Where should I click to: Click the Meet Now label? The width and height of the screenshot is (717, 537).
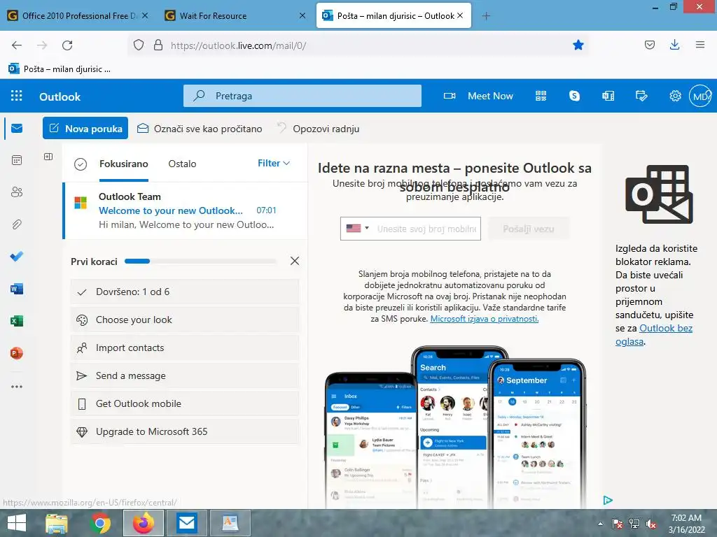tap(490, 96)
